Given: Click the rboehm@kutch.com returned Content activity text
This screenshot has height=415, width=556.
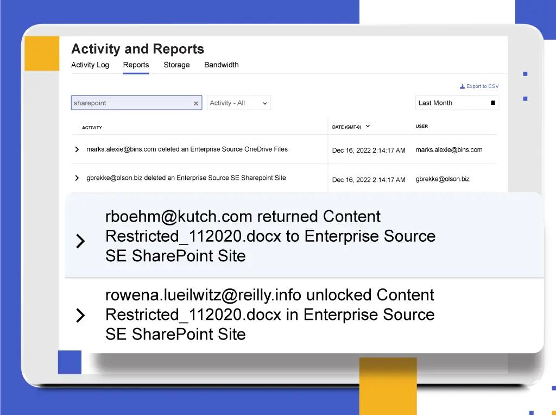Looking at the screenshot, I should [x=270, y=236].
